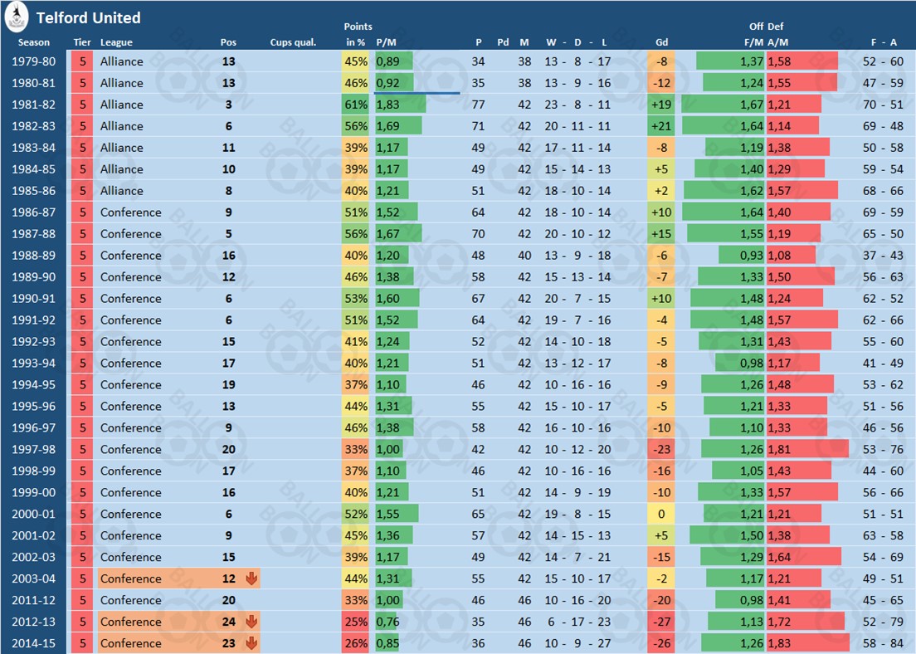This screenshot has width=916, height=654.
Task: Click the +21 goal difference cell
Action: click(x=661, y=126)
